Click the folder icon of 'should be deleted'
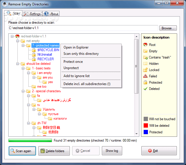The width and height of the screenshot is (186, 165). (23, 64)
